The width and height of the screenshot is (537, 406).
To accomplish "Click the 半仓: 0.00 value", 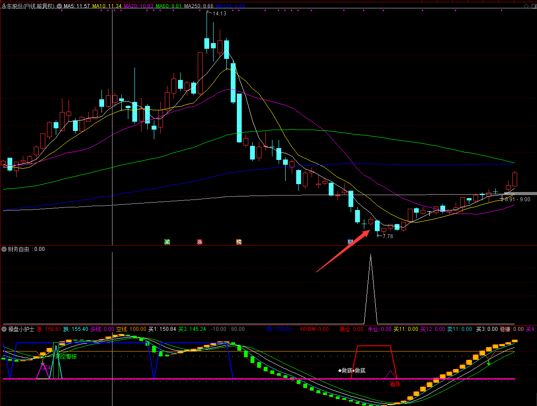I will (x=380, y=329).
